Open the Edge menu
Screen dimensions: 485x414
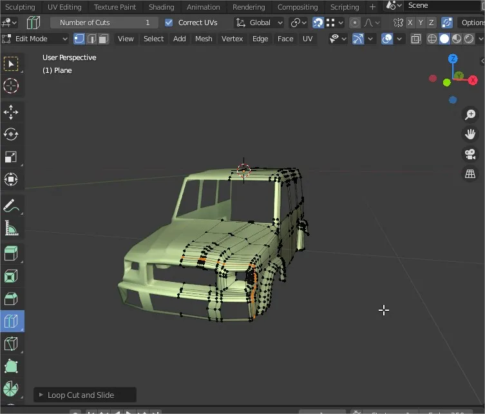point(260,39)
